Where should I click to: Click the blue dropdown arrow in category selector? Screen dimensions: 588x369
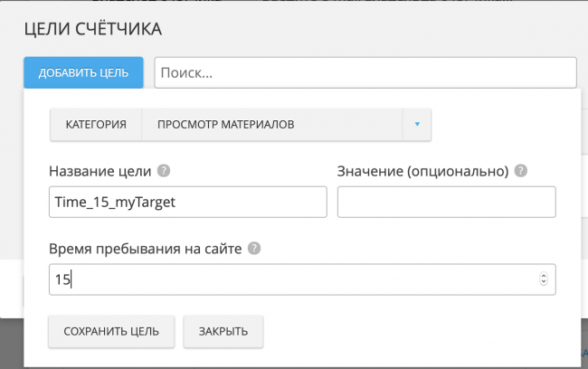pyautogui.click(x=416, y=124)
